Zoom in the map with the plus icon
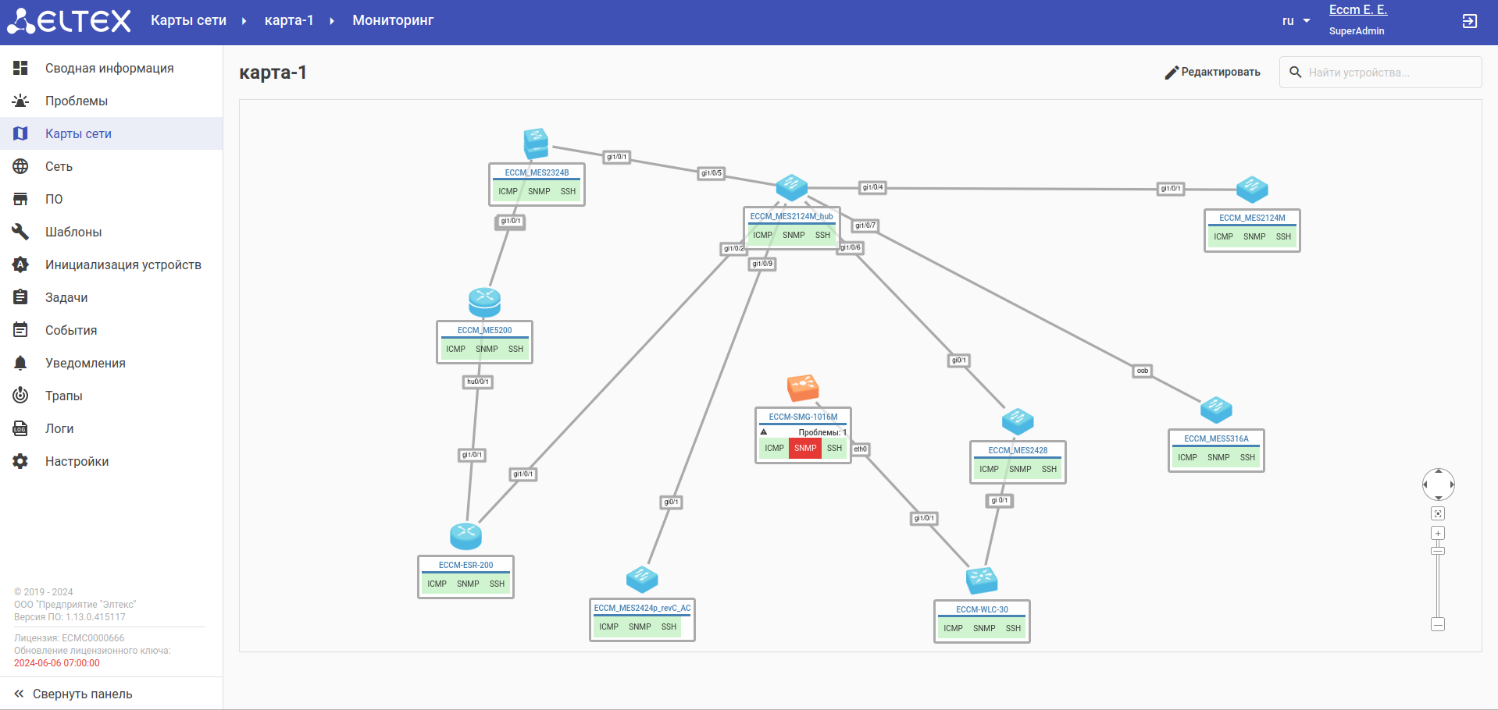1498x710 pixels. tap(1438, 533)
